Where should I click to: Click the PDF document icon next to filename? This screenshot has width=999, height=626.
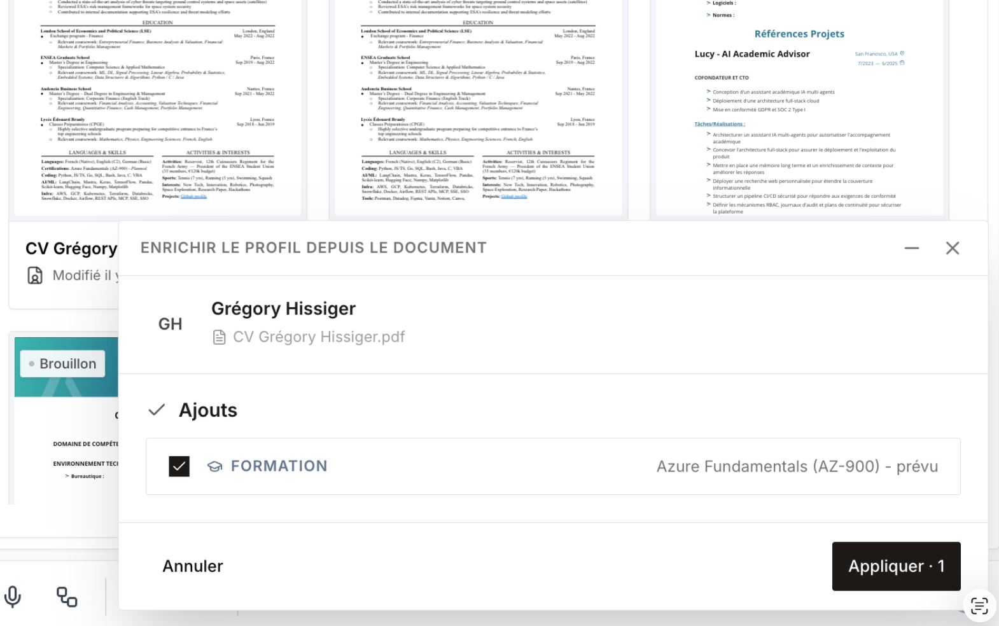219,337
